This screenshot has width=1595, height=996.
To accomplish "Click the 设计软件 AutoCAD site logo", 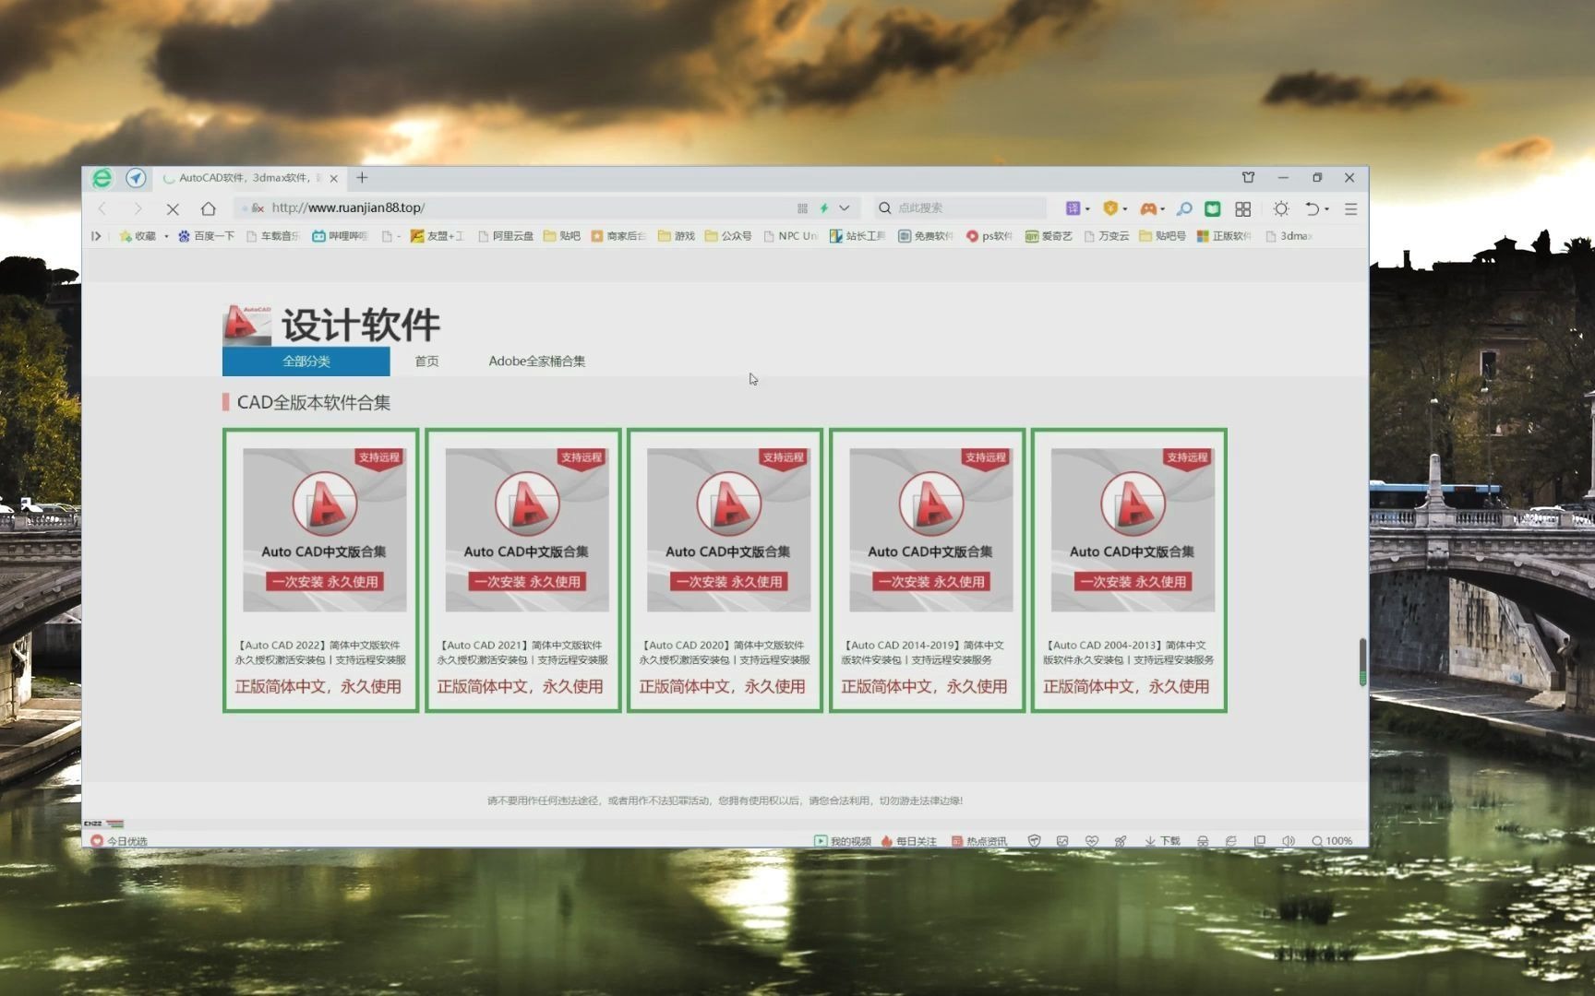I will tap(331, 325).
